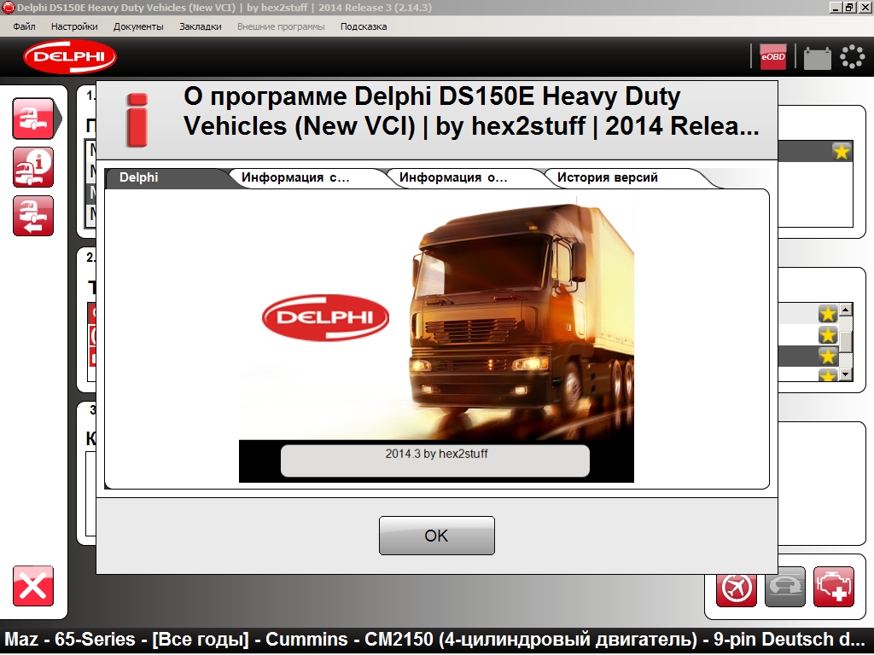Open the truck data transfer sidebar icon
Viewport: 874px width, 655px height.
[x=33, y=216]
